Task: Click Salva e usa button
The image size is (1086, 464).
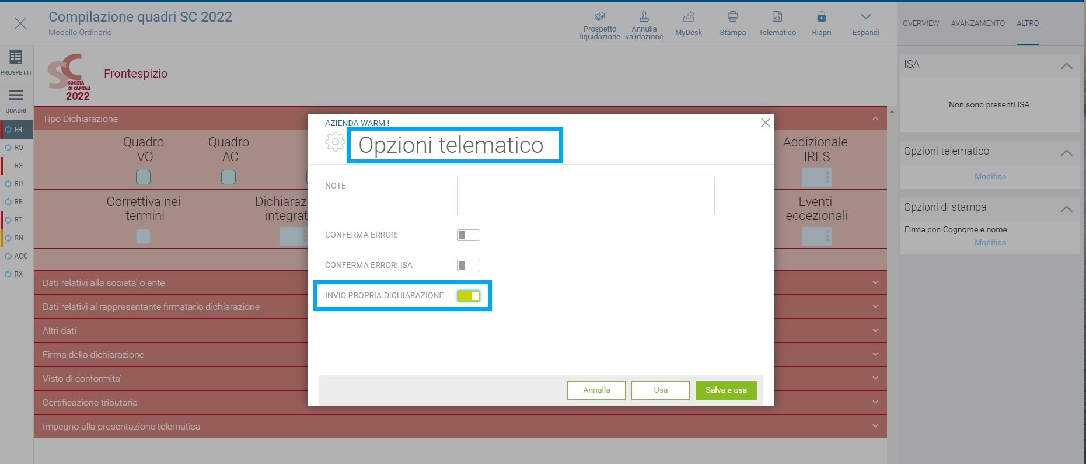Action: click(726, 390)
